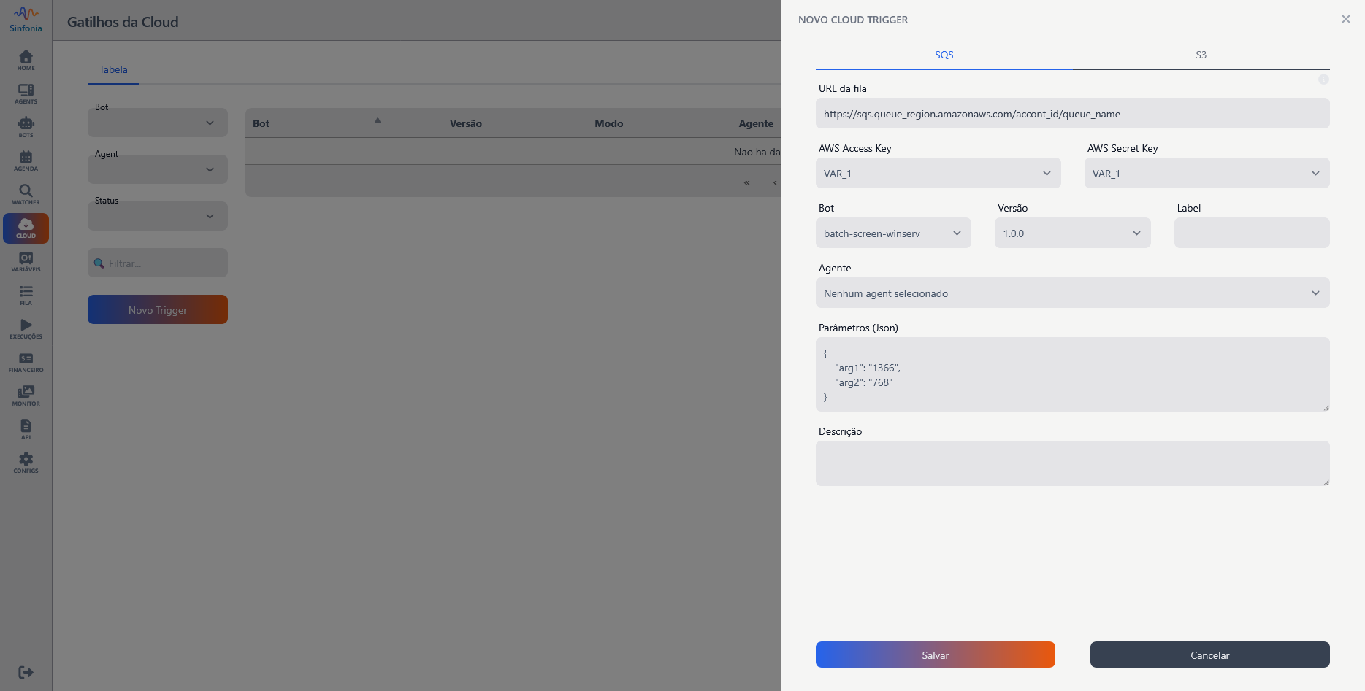Open the Agenda calendar icon
1365x691 pixels.
tap(26, 161)
